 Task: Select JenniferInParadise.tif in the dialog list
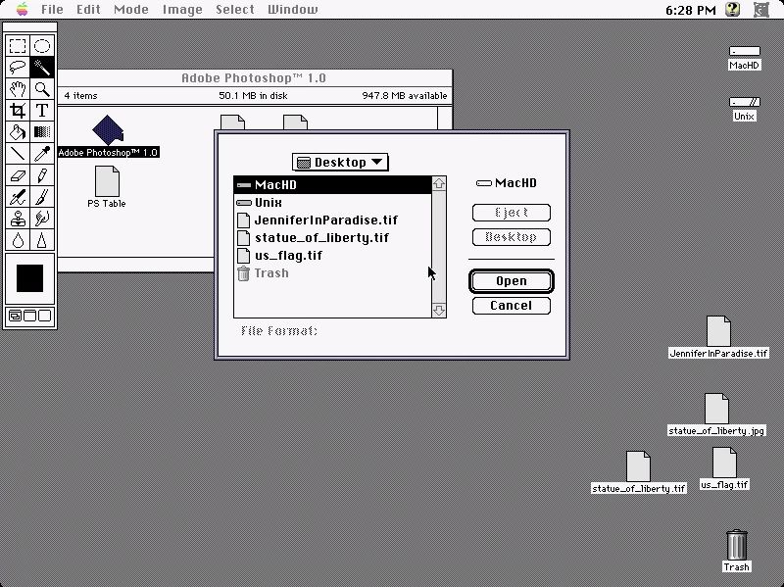(x=332, y=220)
